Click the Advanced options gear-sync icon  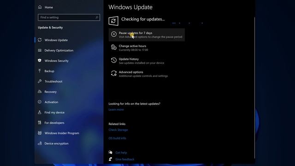point(114,73)
